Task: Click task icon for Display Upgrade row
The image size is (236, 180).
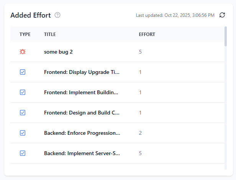Action: (23, 72)
